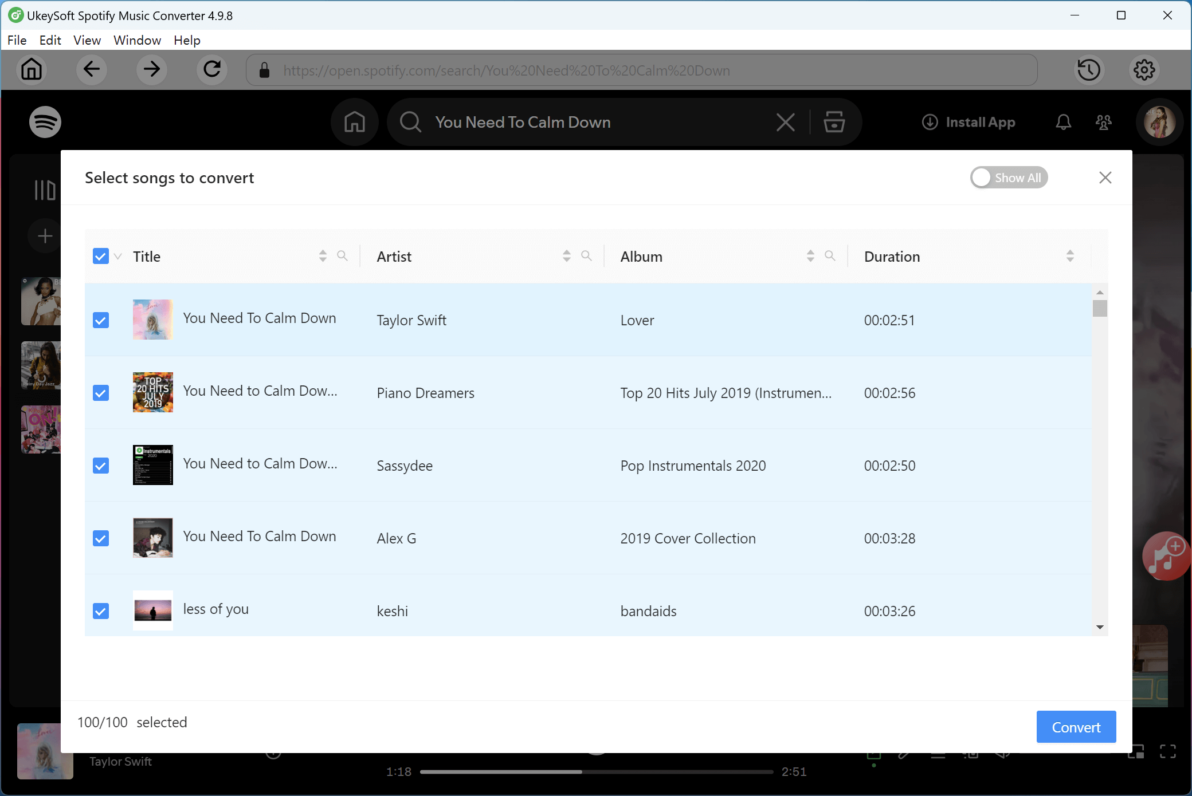
Task: Expand the select-all checkbox dropdown arrow
Action: pyautogui.click(x=118, y=257)
